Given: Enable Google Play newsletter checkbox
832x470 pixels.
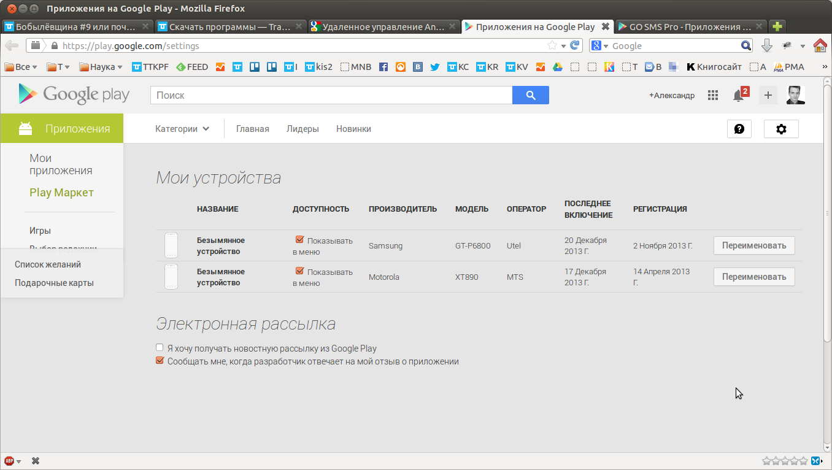Looking at the screenshot, I should (x=160, y=348).
